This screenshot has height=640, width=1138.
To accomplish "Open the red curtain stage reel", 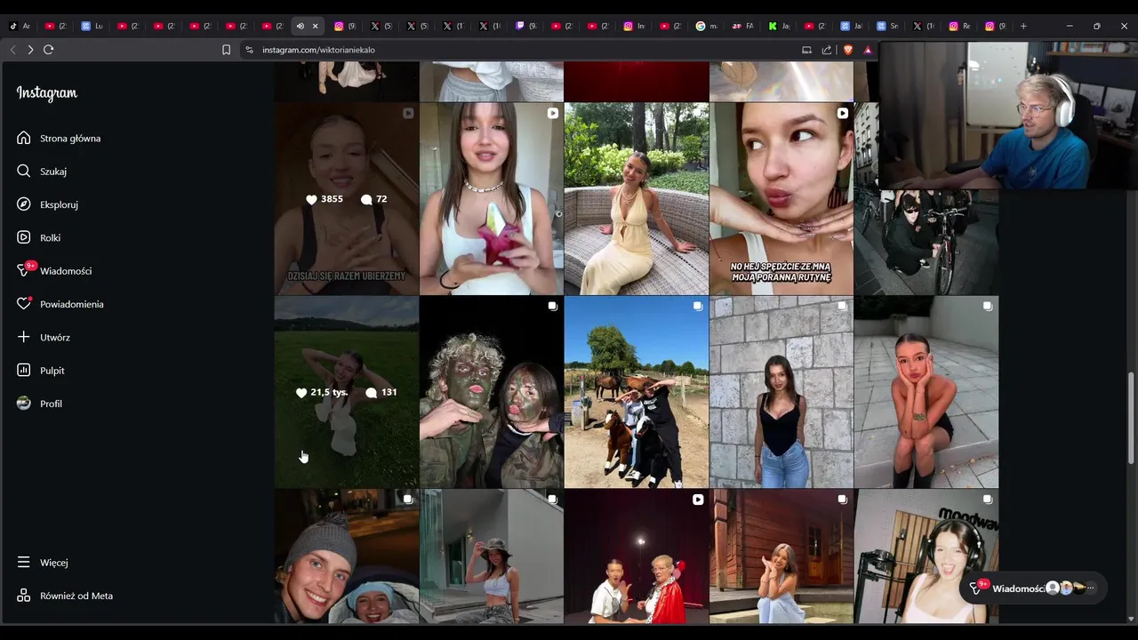I will [x=637, y=557].
